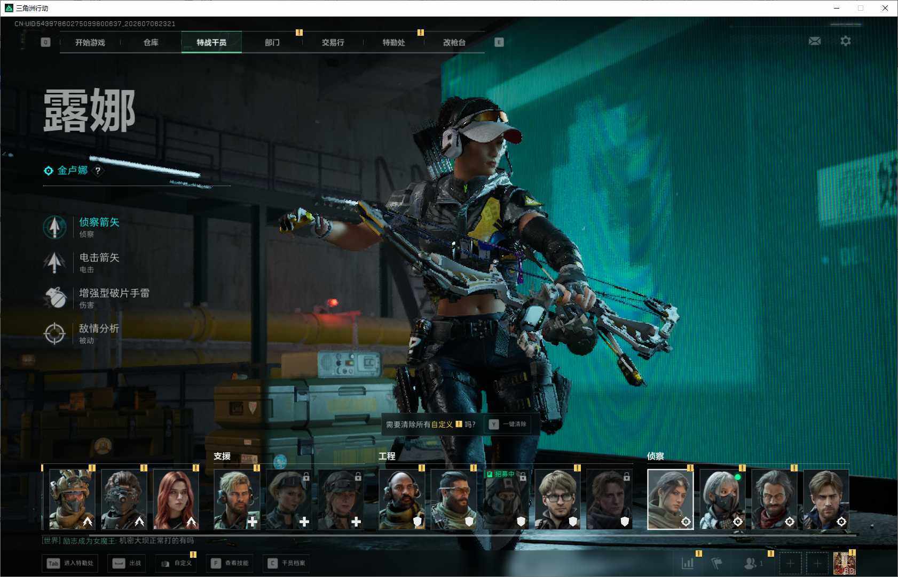The width and height of the screenshot is (898, 577).
Task: Select the blond bearded support operator portrait
Action: click(x=237, y=499)
